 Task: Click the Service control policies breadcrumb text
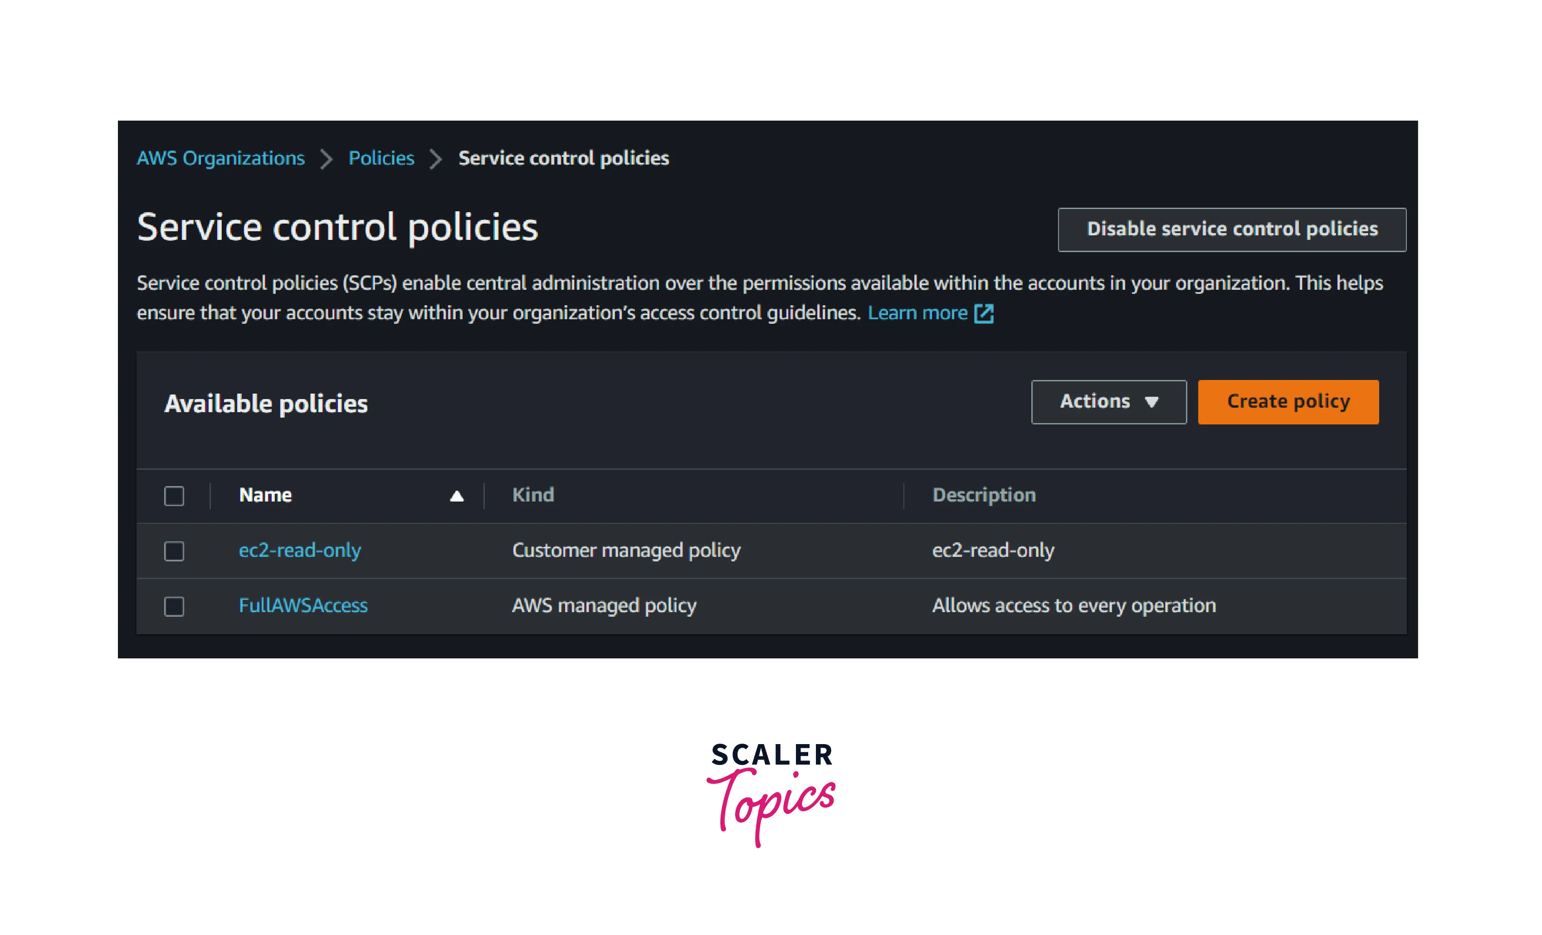(x=563, y=158)
